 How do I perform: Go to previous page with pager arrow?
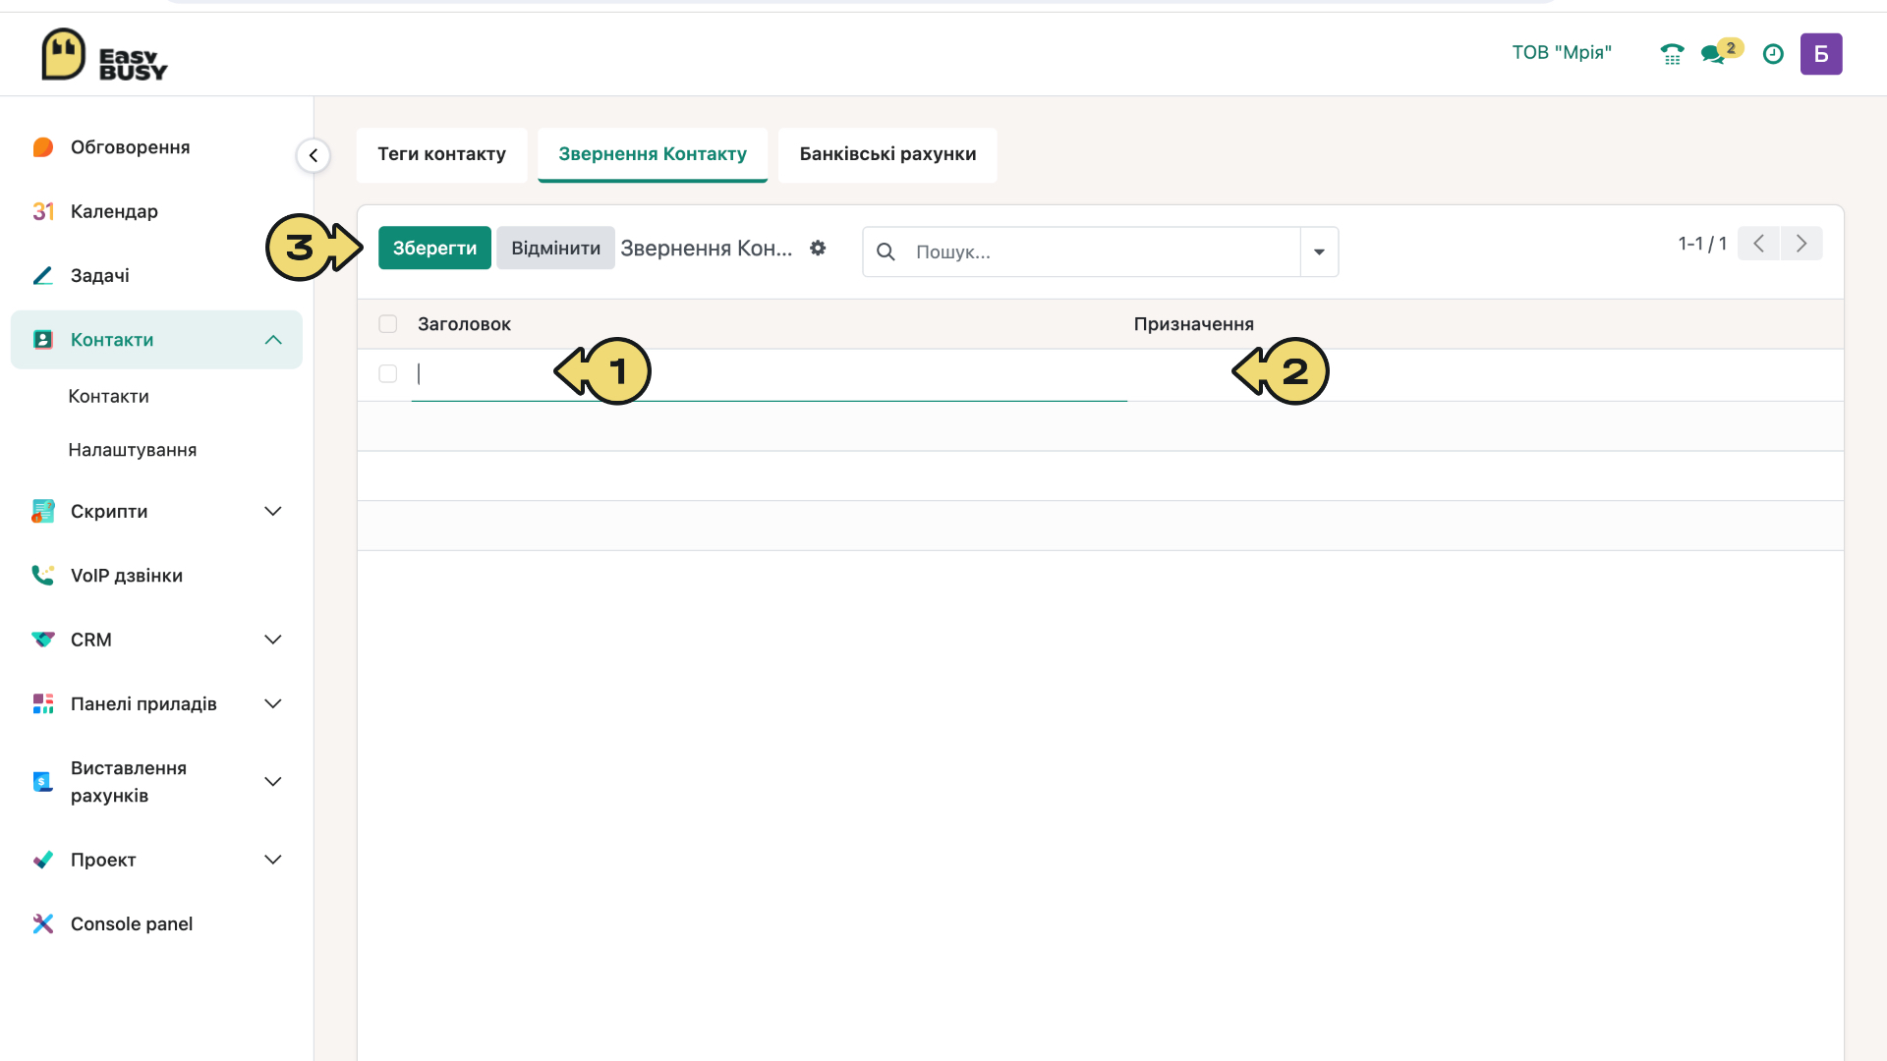[x=1759, y=244]
